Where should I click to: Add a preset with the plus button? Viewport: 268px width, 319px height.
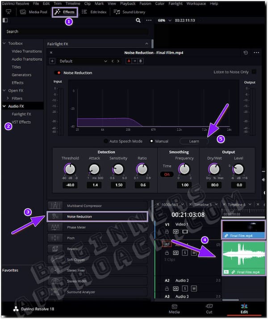[x=52, y=61]
